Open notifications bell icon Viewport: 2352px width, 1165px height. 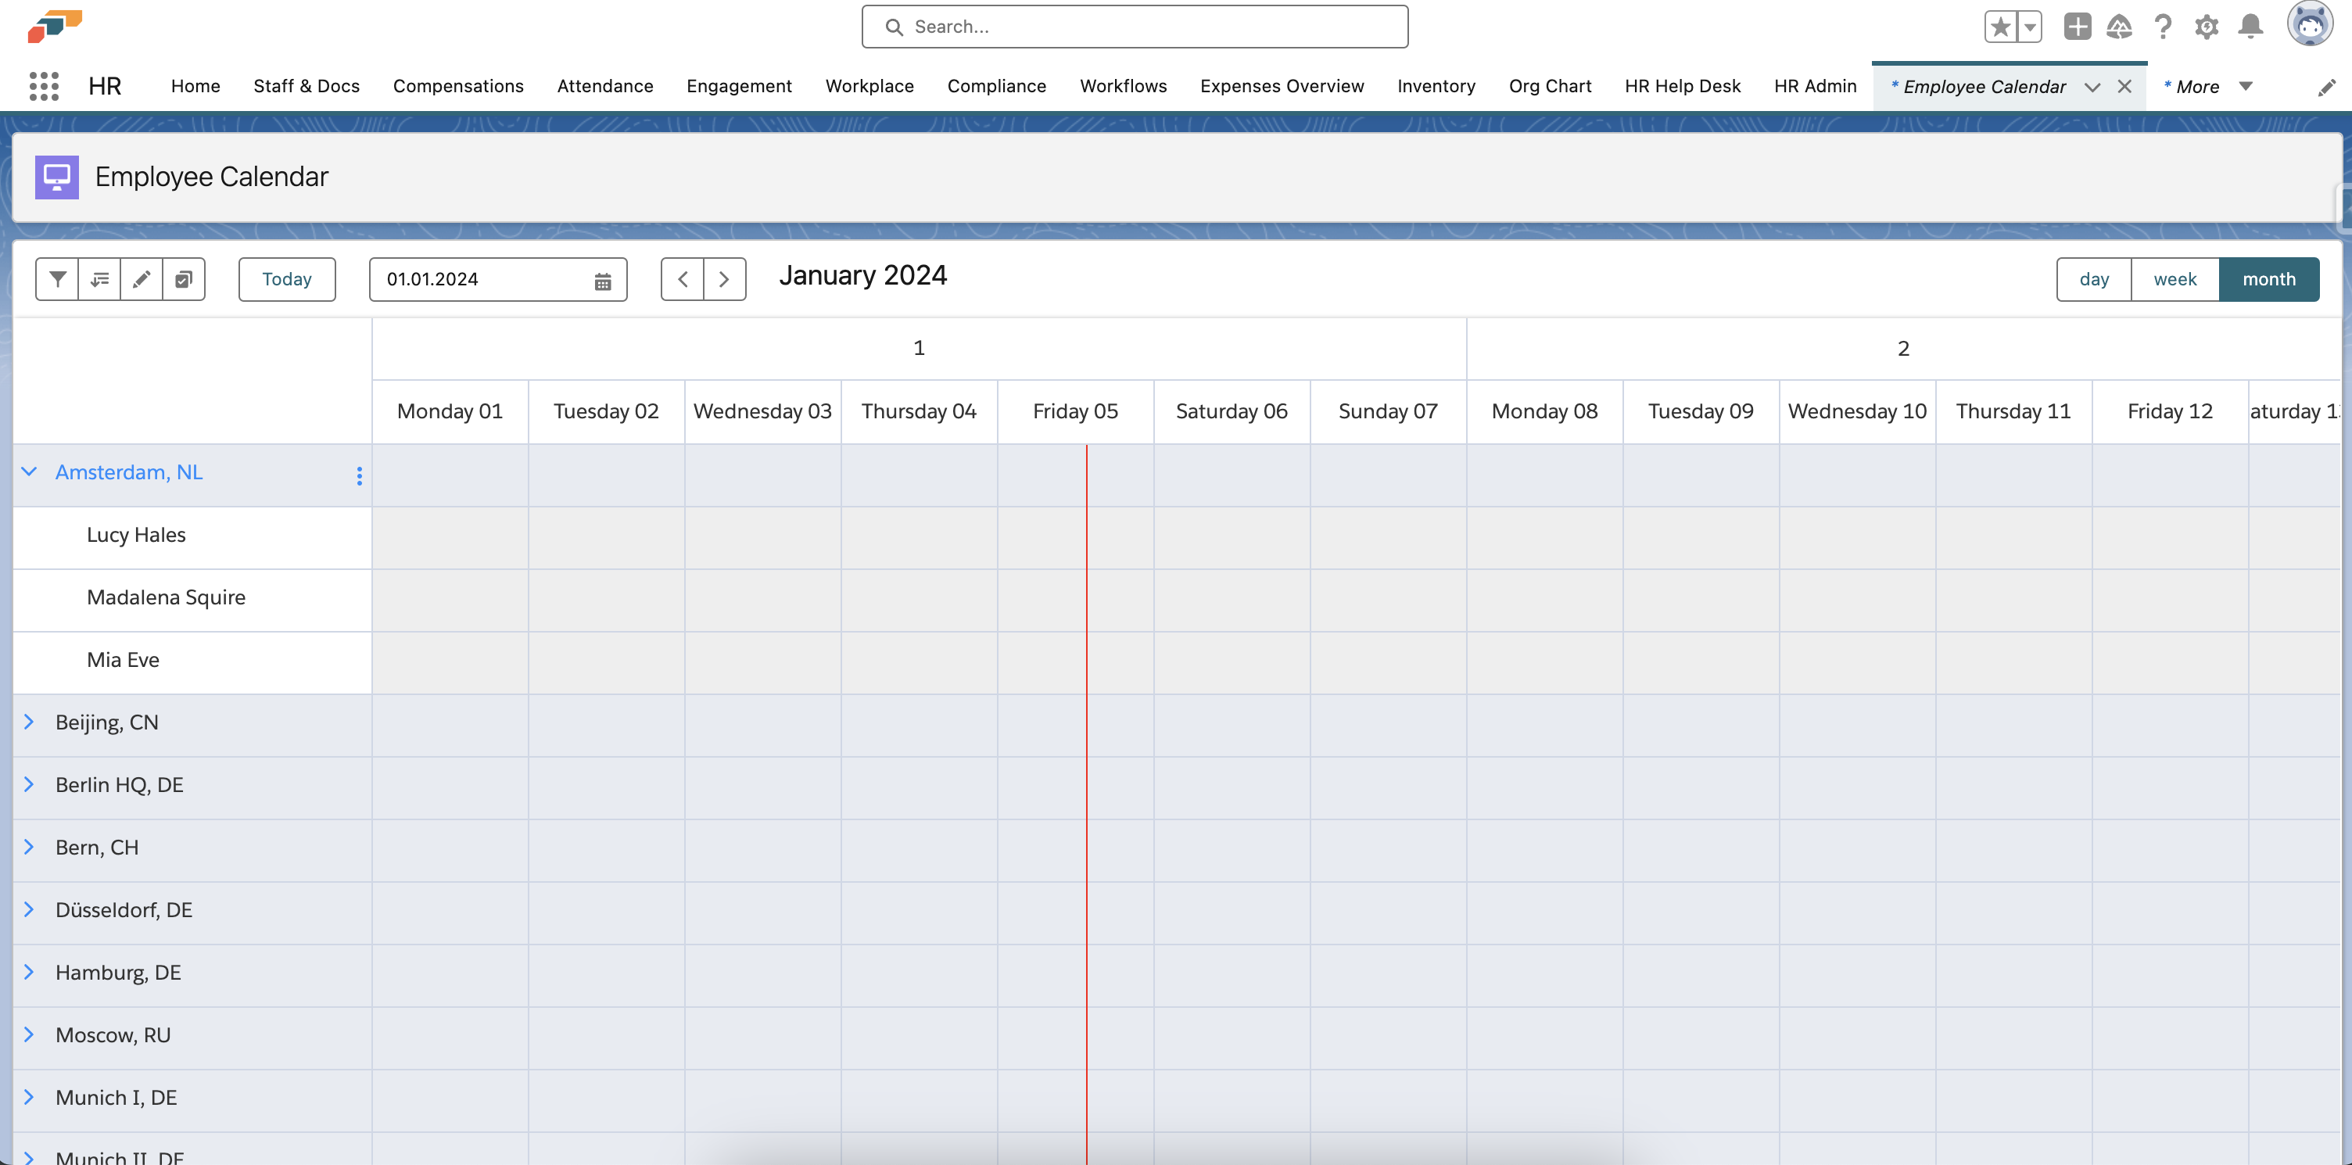click(2250, 27)
